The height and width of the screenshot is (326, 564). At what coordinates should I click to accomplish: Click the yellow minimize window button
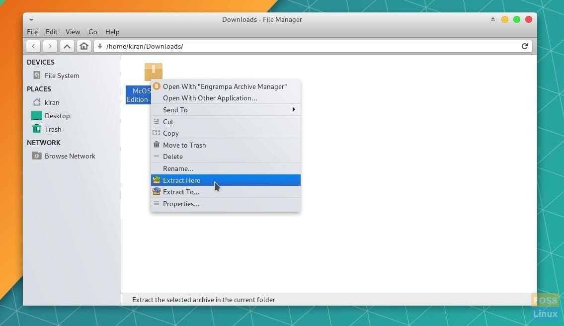pos(505,19)
